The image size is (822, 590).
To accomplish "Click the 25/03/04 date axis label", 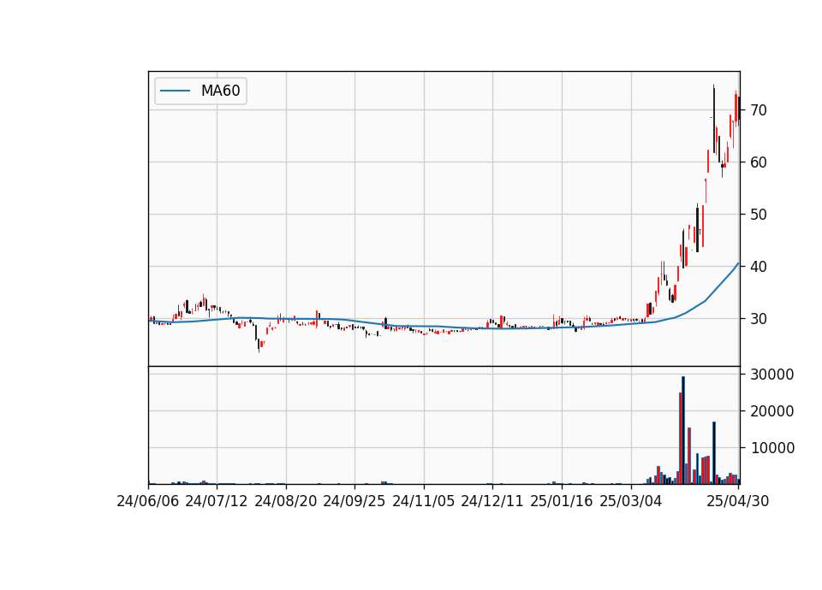I will pyautogui.click(x=631, y=501).
